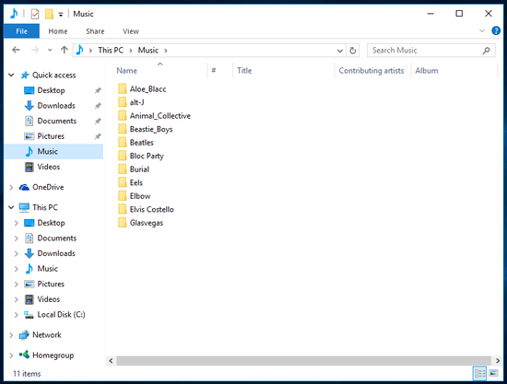The height and width of the screenshot is (384, 507).
Task: Select the Burial folder icon
Action: pyautogui.click(x=123, y=169)
